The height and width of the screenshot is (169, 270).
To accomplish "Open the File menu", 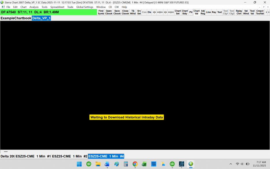I will click(8, 7).
